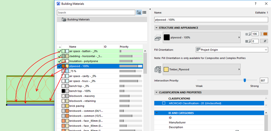271x131 pixels.
Task: Click the black fill swatch of bench top - 100%
Action: [x=63, y=91]
